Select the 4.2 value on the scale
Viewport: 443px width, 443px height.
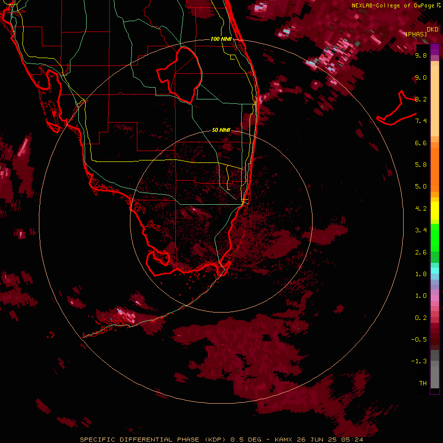click(421, 209)
